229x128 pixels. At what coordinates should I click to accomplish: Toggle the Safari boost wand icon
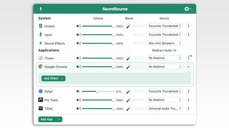pyautogui.click(x=128, y=92)
